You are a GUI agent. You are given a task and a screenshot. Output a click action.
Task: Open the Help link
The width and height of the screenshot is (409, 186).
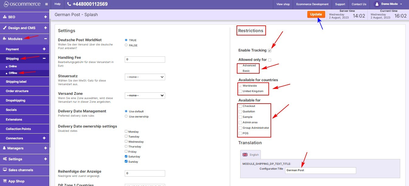57,4
